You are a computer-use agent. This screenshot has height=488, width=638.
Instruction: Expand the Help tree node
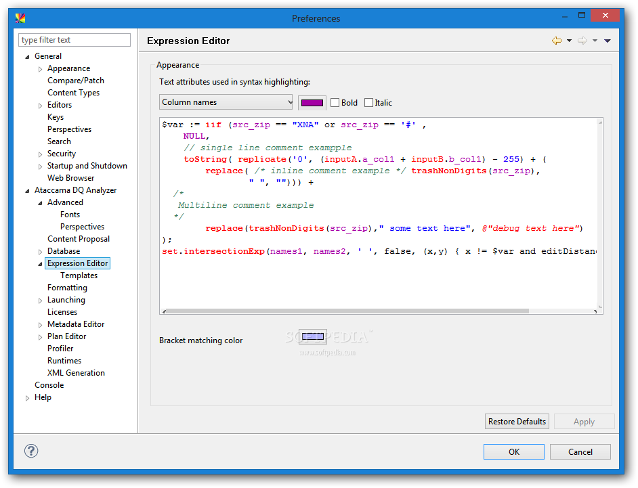click(27, 398)
